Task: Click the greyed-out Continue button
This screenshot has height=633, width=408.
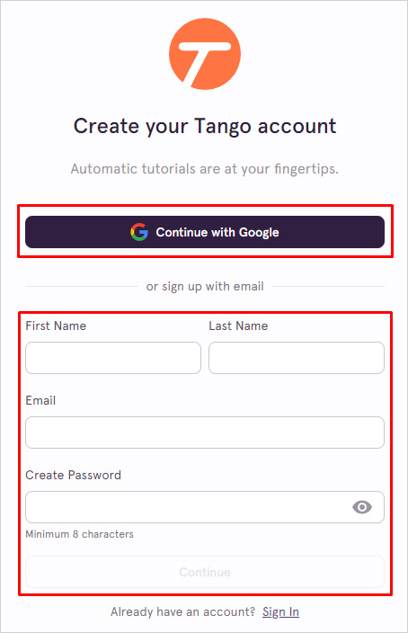Action: [x=205, y=572]
